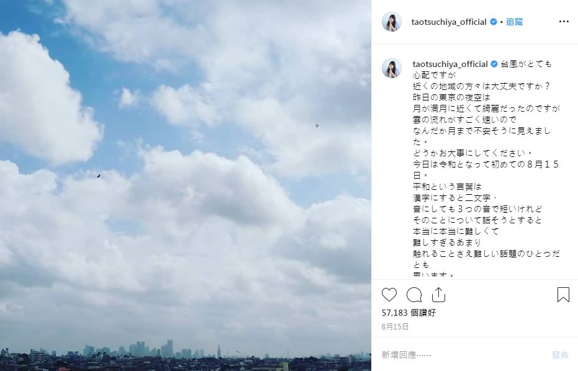Click the 發佈 post comment button
The image size is (578, 371).
pyautogui.click(x=560, y=355)
